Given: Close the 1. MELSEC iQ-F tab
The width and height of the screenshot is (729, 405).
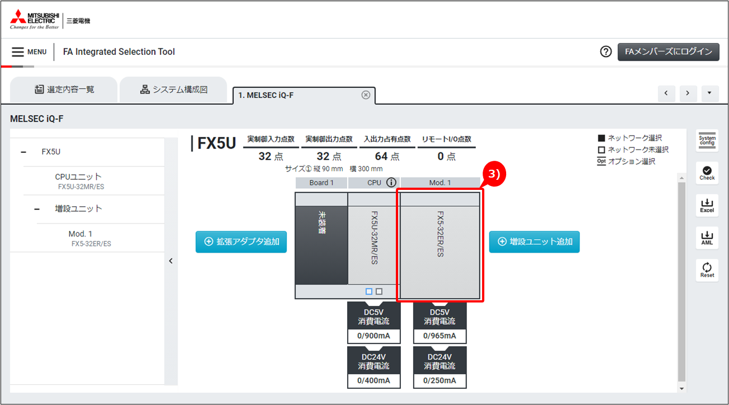Looking at the screenshot, I should pos(366,95).
